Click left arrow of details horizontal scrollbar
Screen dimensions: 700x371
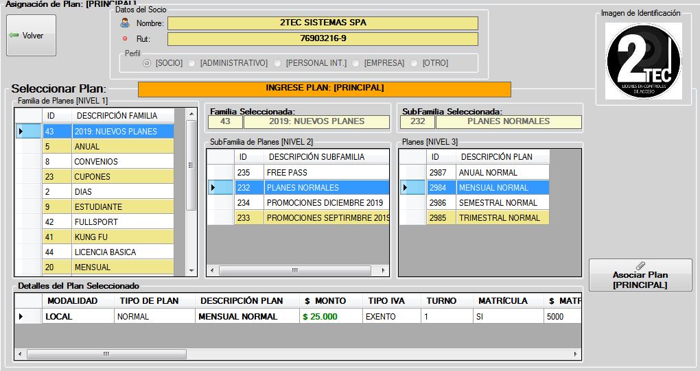point(20,354)
